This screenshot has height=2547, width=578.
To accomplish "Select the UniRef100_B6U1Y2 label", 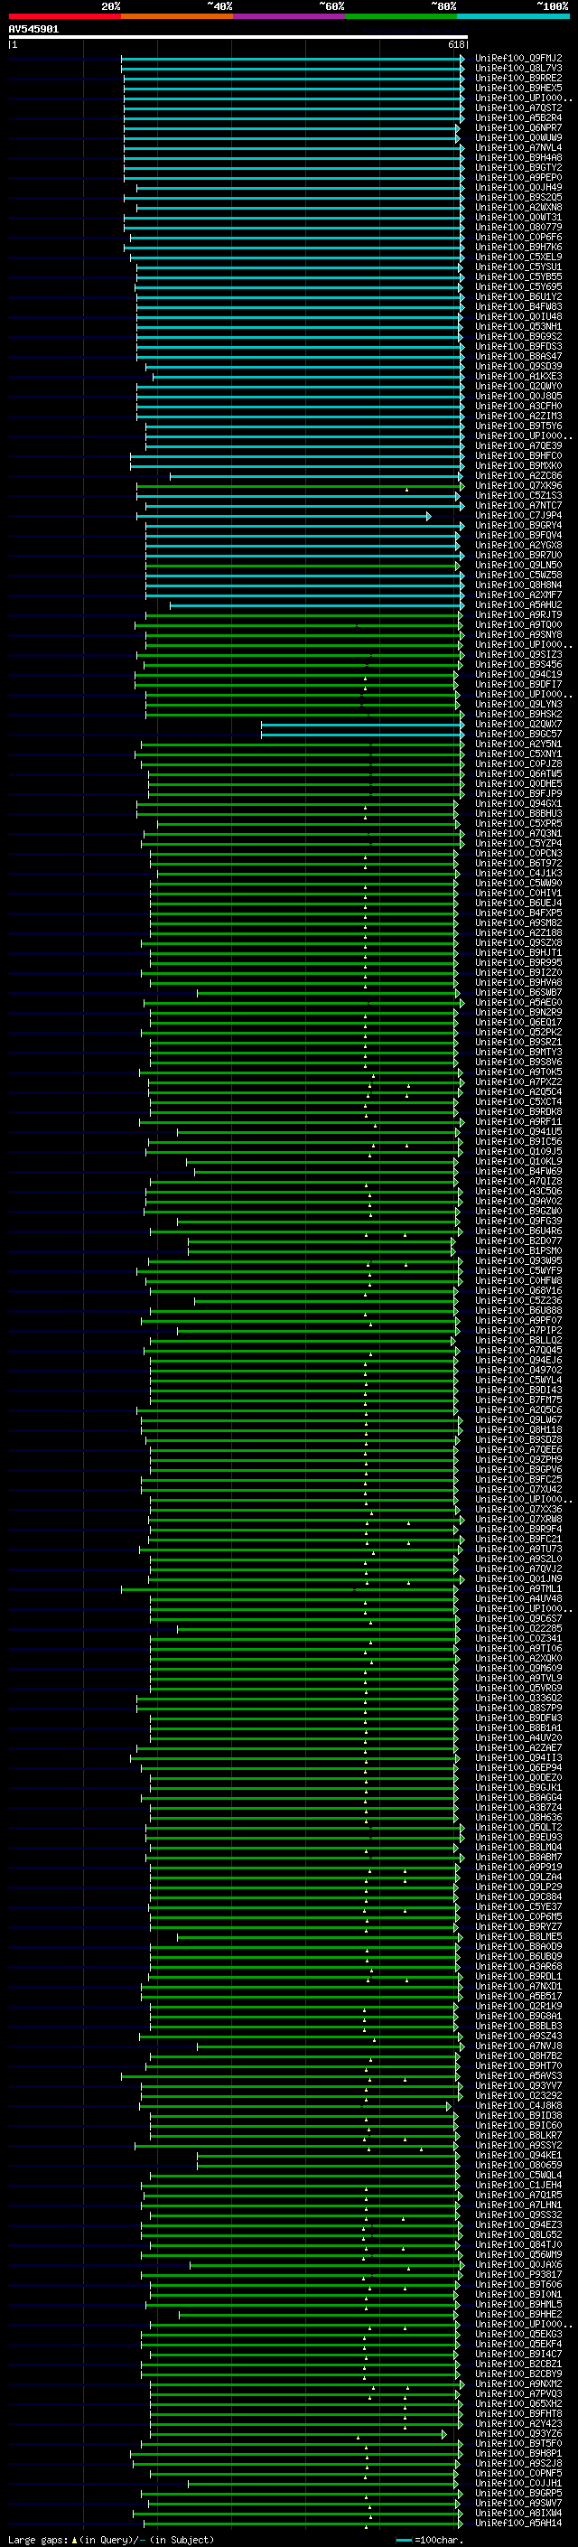I will [x=518, y=296].
